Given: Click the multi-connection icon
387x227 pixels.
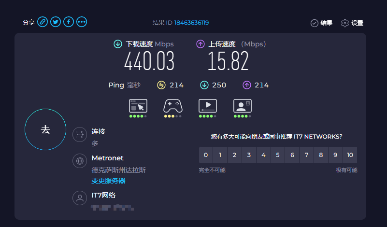Looking at the screenshot, I should pos(79,135).
